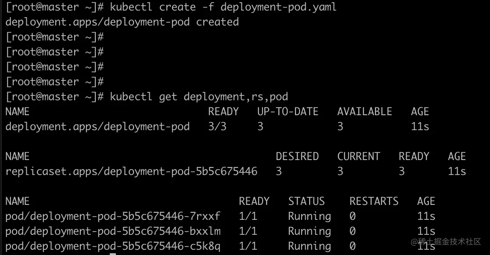Click 'deployment.apps/deployment-pod' in the deployment table row
This screenshot has width=490, height=255.
point(97,127)
